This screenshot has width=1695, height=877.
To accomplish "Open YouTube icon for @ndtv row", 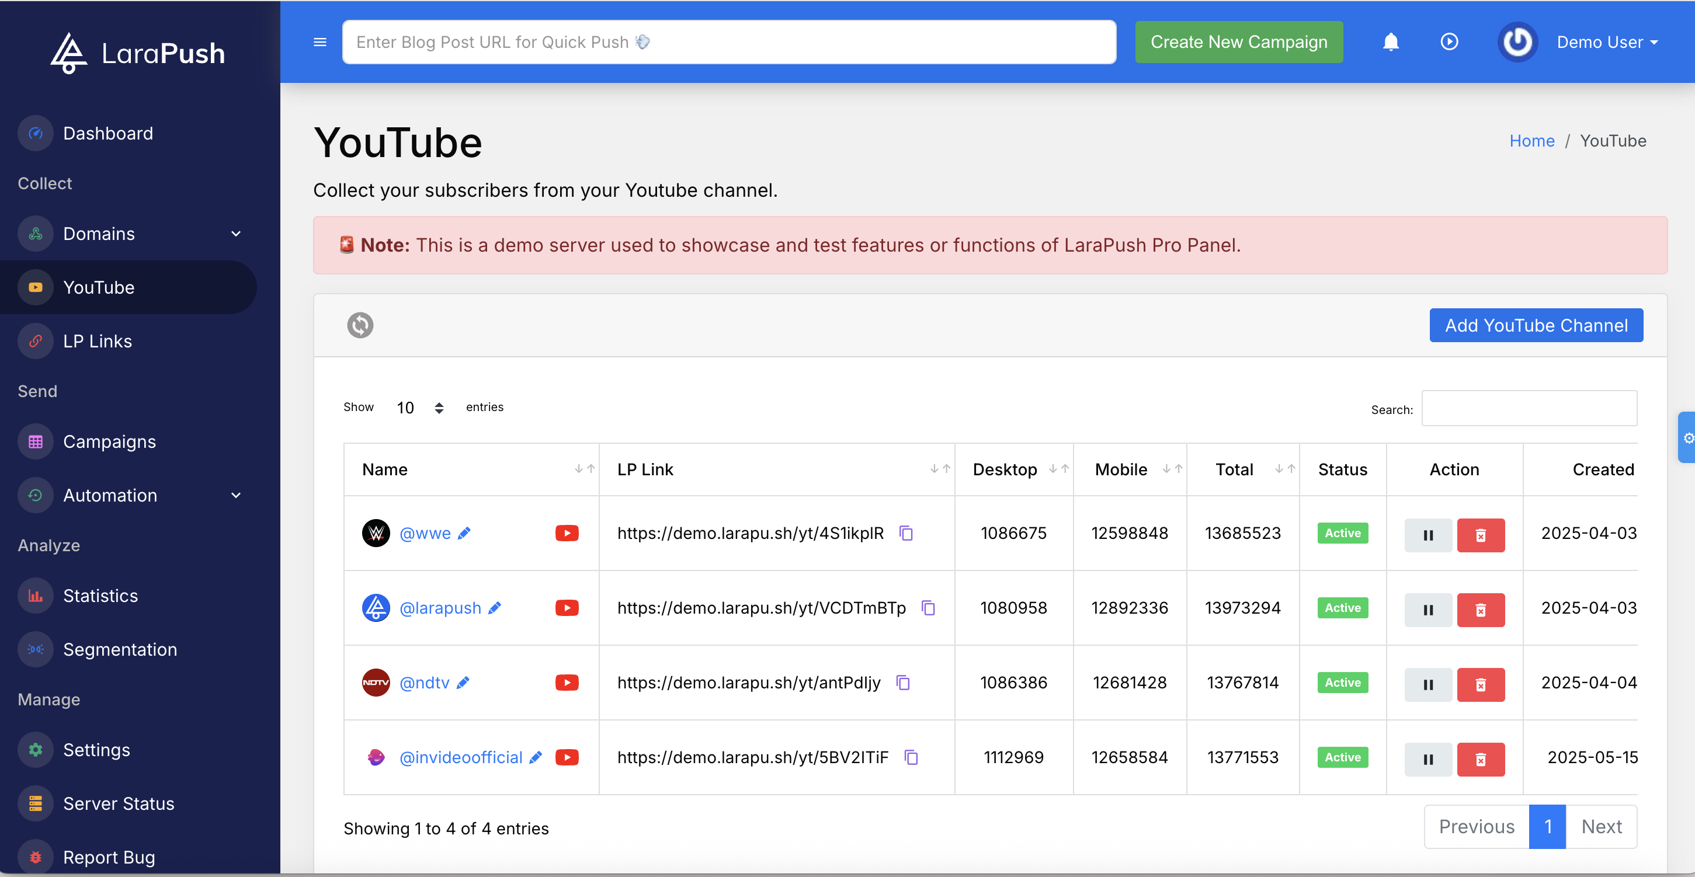I will (567, 683).
